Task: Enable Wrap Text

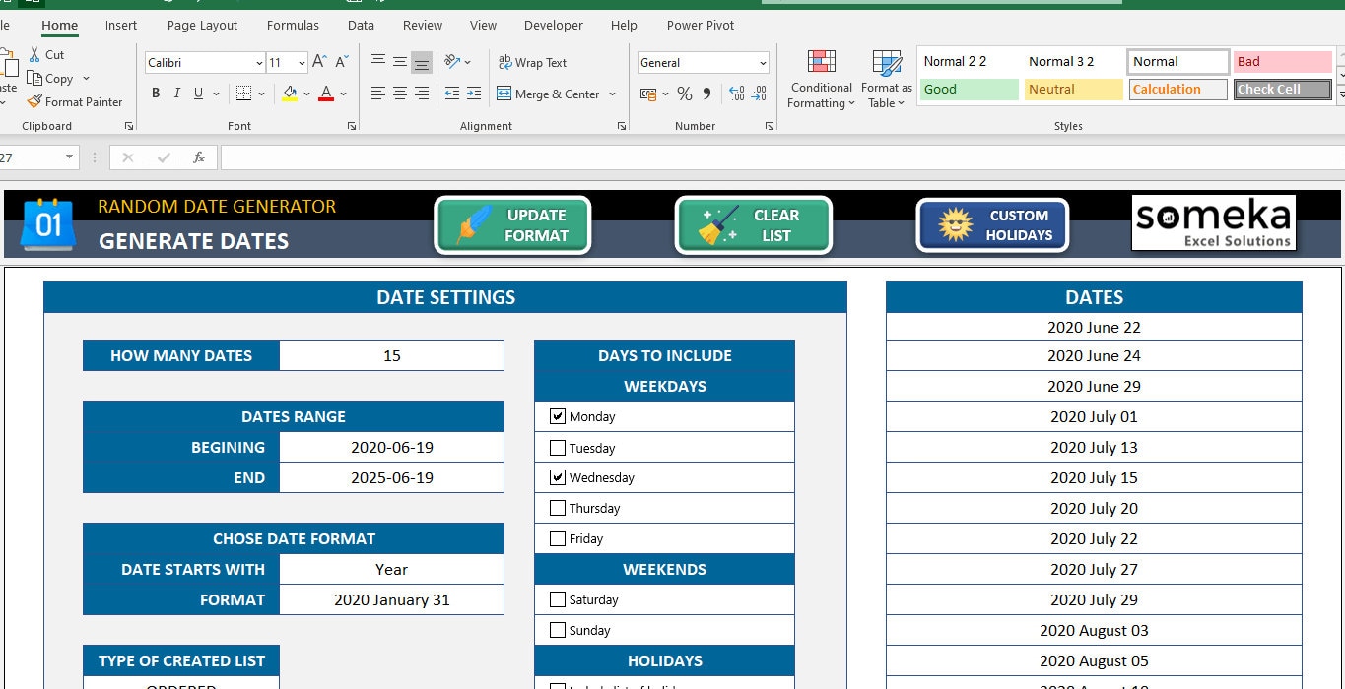Action: (532, 62)
